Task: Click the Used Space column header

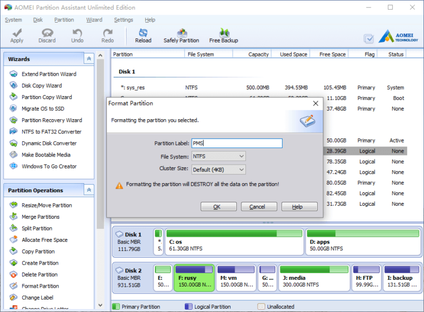Action: 291,54
